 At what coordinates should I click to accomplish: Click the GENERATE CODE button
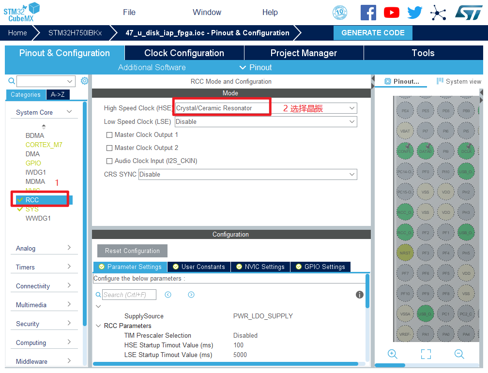(x=373, y=33)
